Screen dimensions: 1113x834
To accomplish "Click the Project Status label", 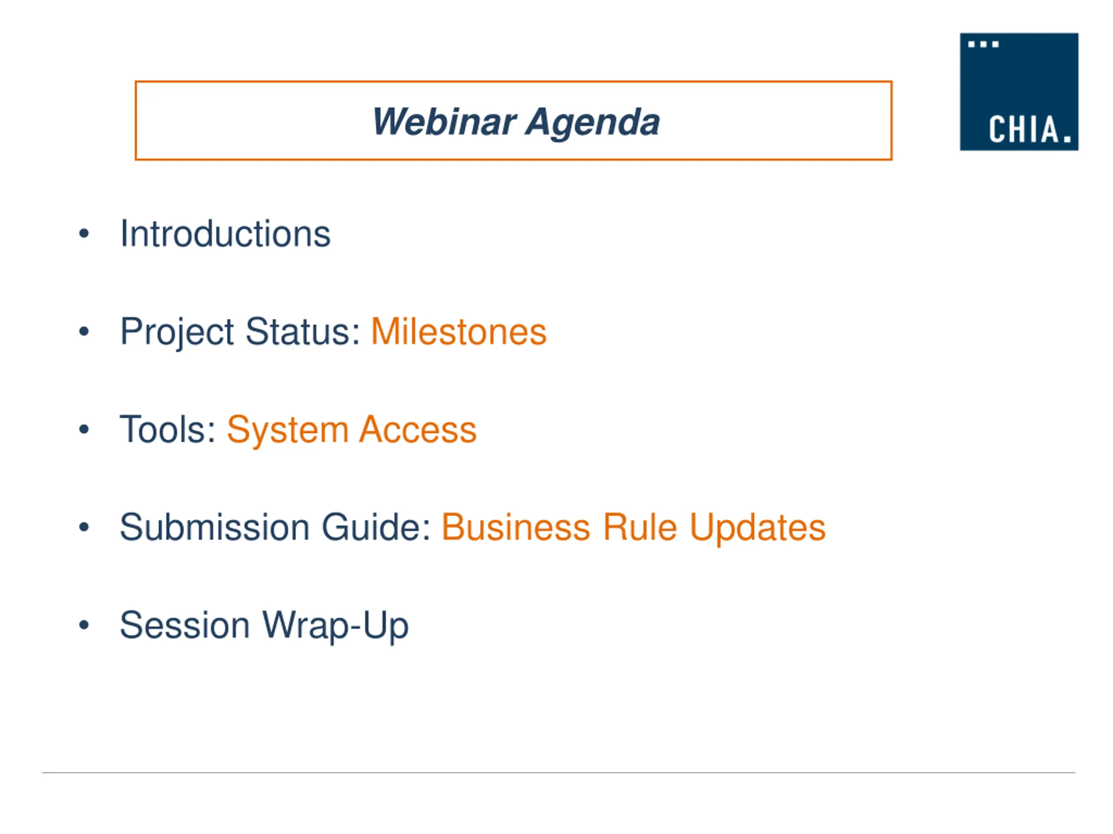I will coord(240,332).
